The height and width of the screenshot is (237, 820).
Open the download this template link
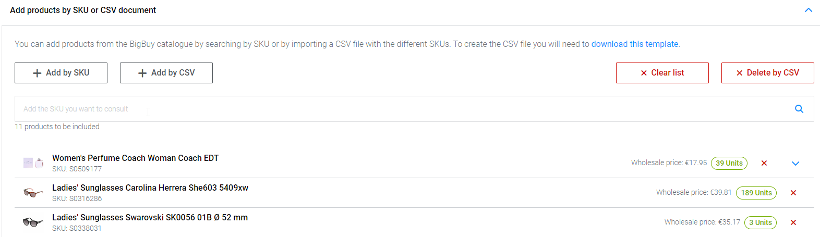[634, 44]
